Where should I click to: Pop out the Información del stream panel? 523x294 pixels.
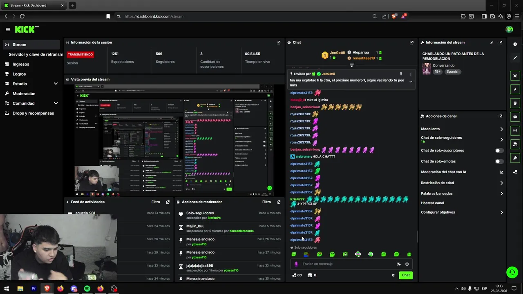coord(500,42)
